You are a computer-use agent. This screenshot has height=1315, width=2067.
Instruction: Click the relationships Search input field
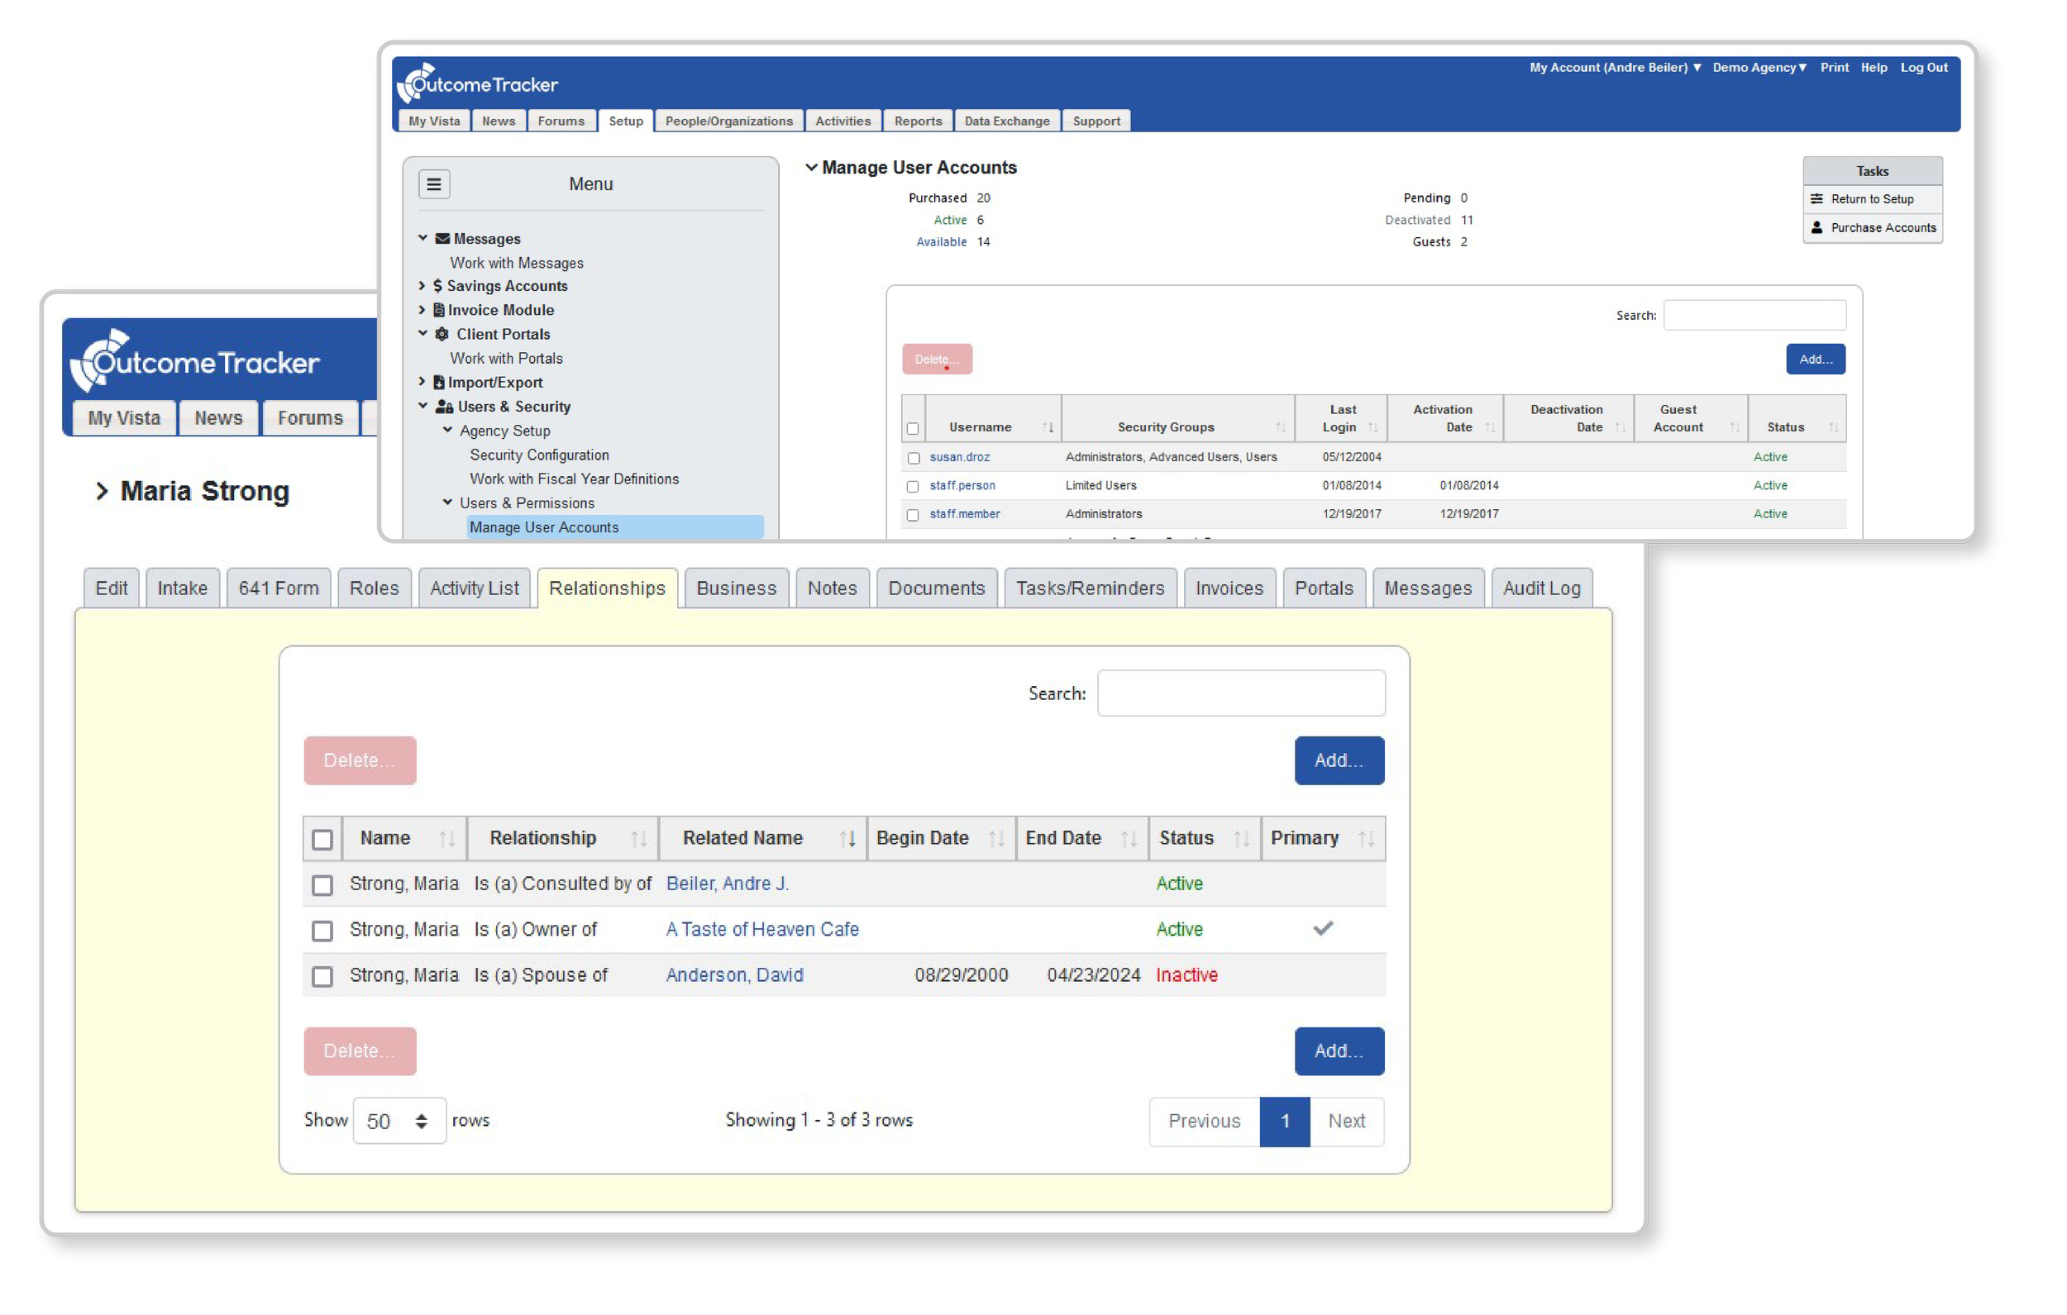pos(1240,693)
